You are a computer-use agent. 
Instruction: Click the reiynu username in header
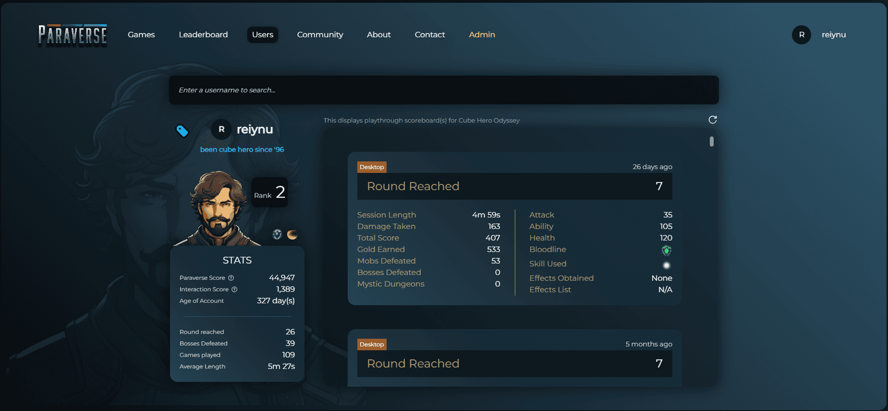(x=834, y=34)
